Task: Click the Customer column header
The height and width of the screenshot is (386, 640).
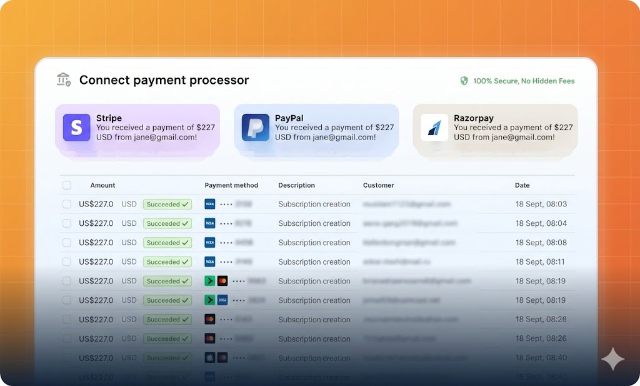Action: (378, 185)
